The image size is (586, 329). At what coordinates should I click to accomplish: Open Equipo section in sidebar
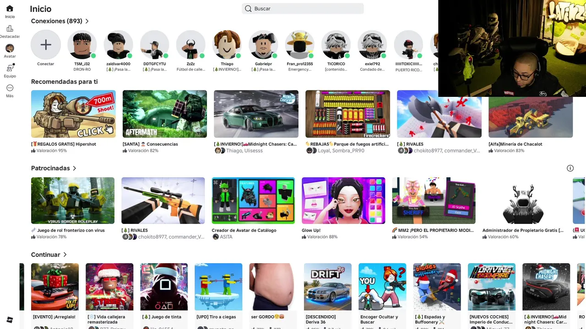click(10, 70)
